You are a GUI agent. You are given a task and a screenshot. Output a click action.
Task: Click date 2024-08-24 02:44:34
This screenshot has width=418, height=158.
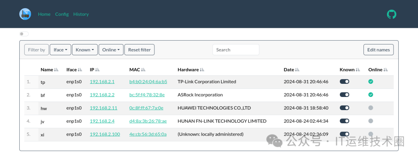[306, 121]
